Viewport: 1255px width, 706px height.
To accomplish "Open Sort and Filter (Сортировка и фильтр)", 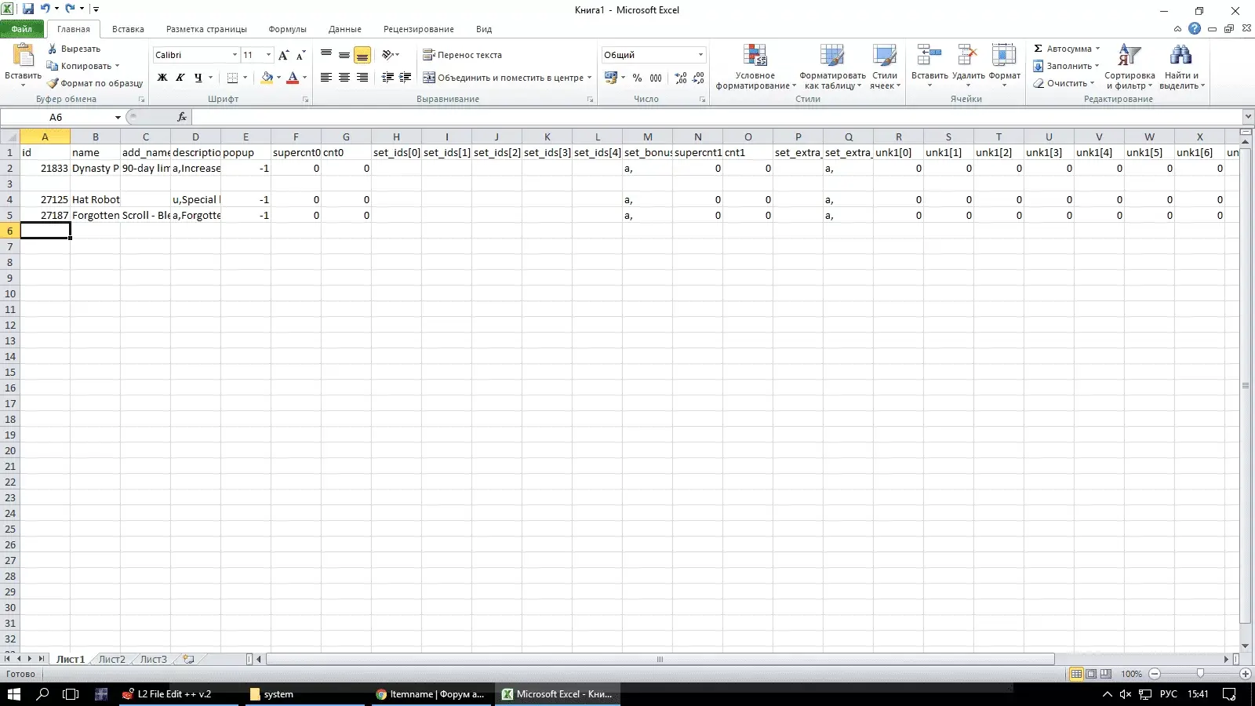I will (x=1129, y=67).
